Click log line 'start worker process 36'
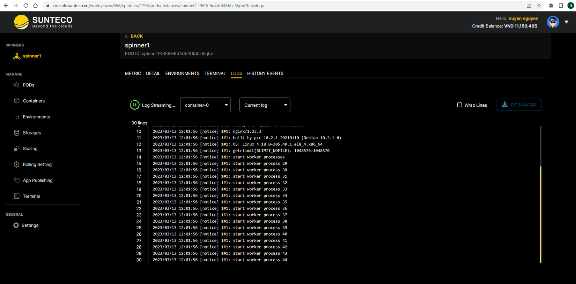Image resolution: width=576 pixels, height=284 pixels. pos(220,208)
